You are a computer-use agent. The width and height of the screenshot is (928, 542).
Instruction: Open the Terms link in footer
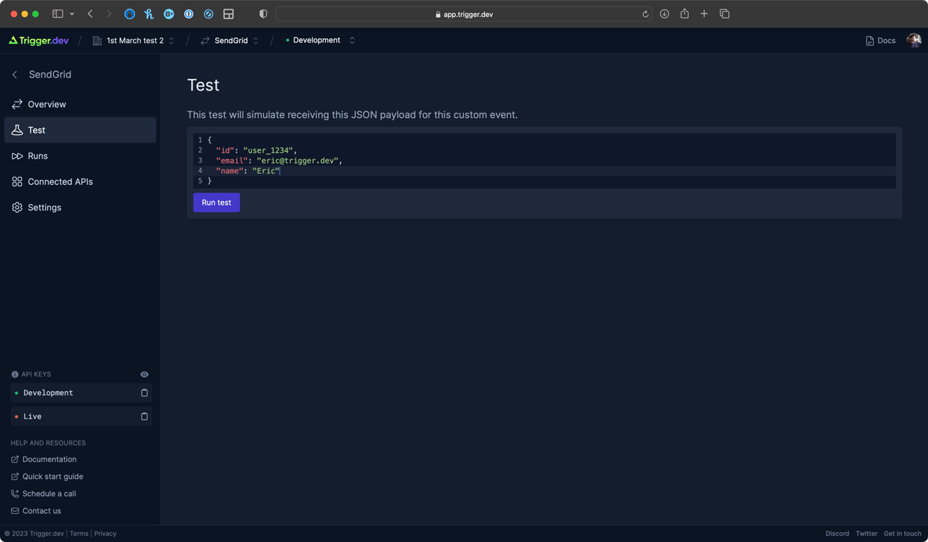point(79,534)
